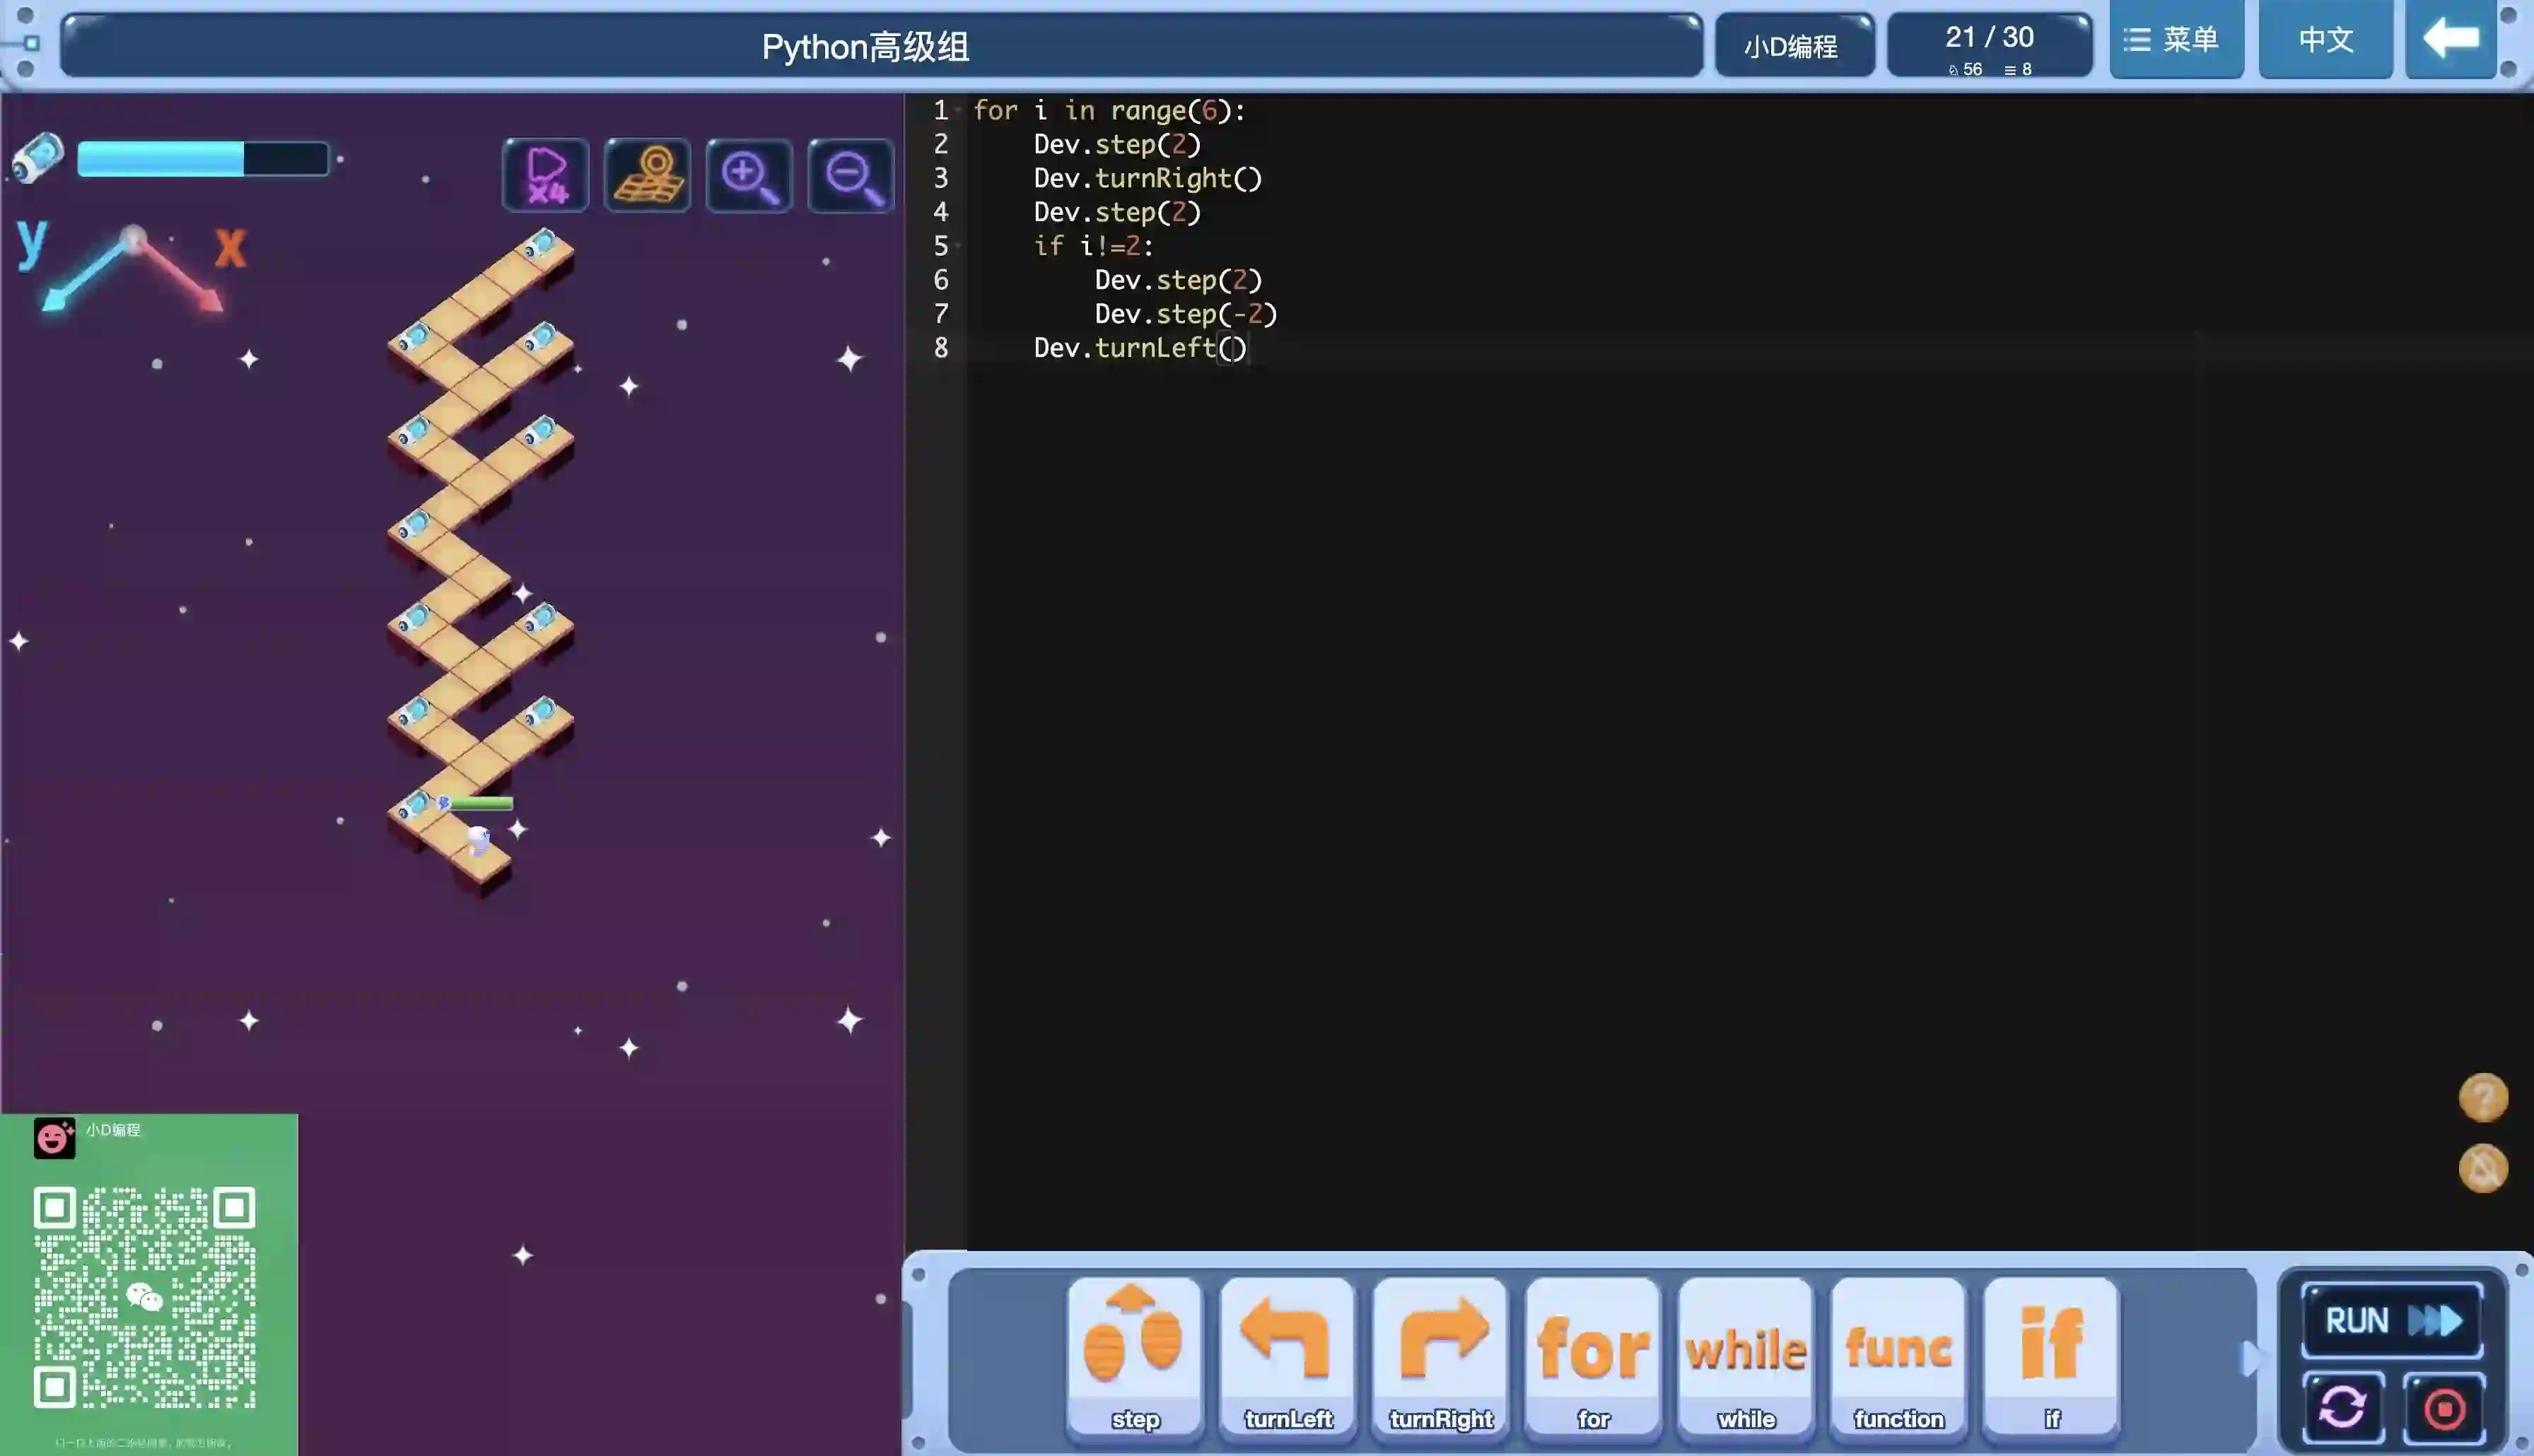The image size is (2534, 1456).
Task: Zoom in the game map view
Action: (x=749, y=175)
